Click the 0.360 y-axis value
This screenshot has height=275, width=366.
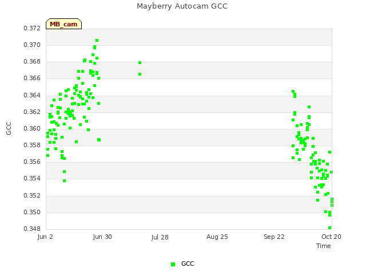pyautogui.click(x=32, y=128)
